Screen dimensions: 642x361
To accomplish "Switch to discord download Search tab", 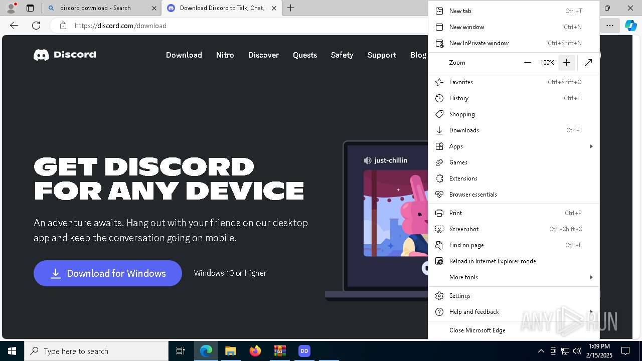I will coord(102,8).
